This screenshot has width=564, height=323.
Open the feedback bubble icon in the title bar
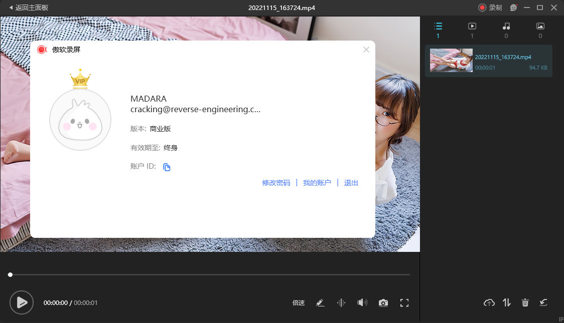513,8
